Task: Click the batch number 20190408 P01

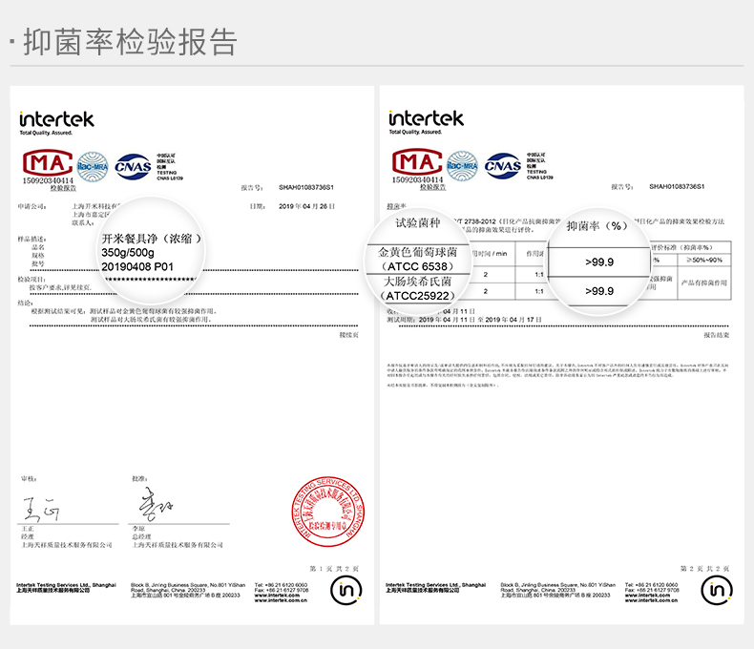Action: pyautogui.click(x=137, y=267)
